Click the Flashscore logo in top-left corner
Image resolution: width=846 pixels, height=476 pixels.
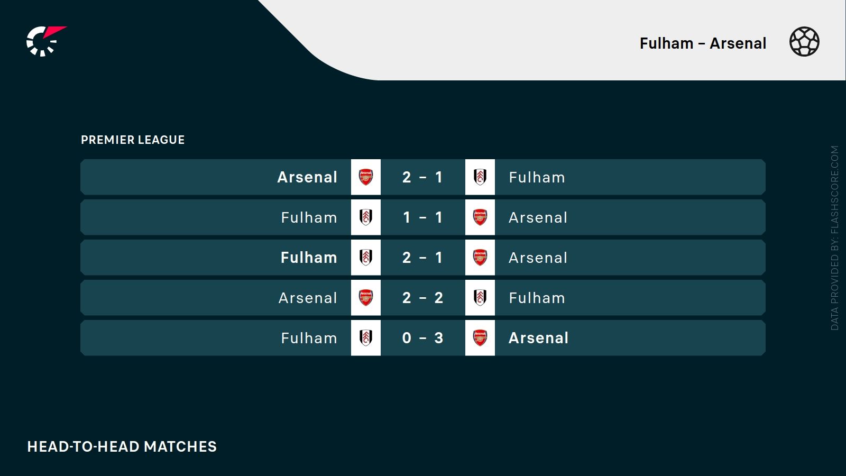(x=44, y=41)
